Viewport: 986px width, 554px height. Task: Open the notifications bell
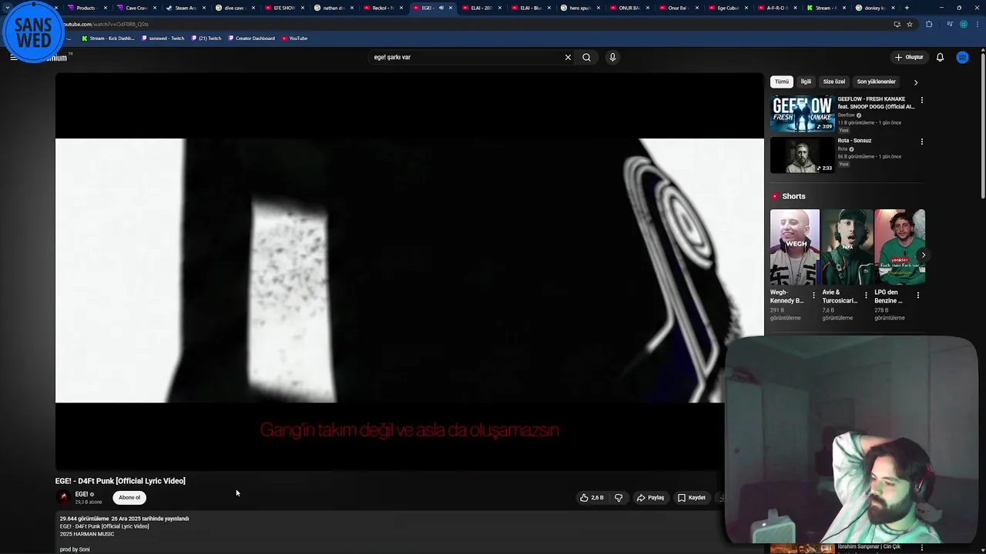[x=940, y=57]
